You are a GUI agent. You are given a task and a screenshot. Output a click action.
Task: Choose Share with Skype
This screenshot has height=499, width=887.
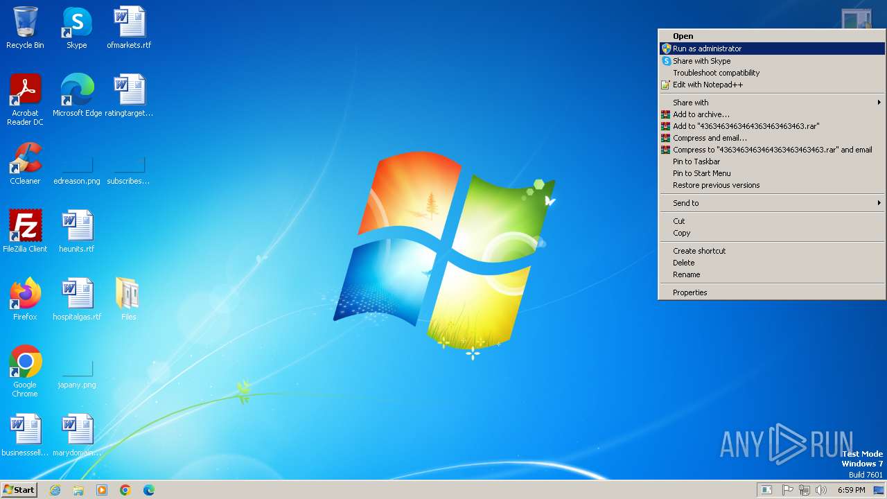pos(772,61)
